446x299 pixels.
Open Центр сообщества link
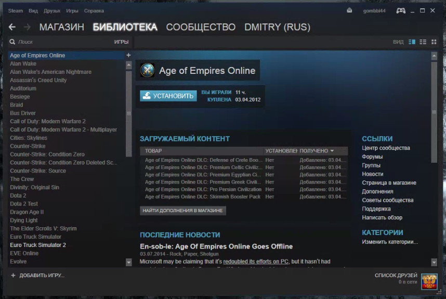click(386, 148)
